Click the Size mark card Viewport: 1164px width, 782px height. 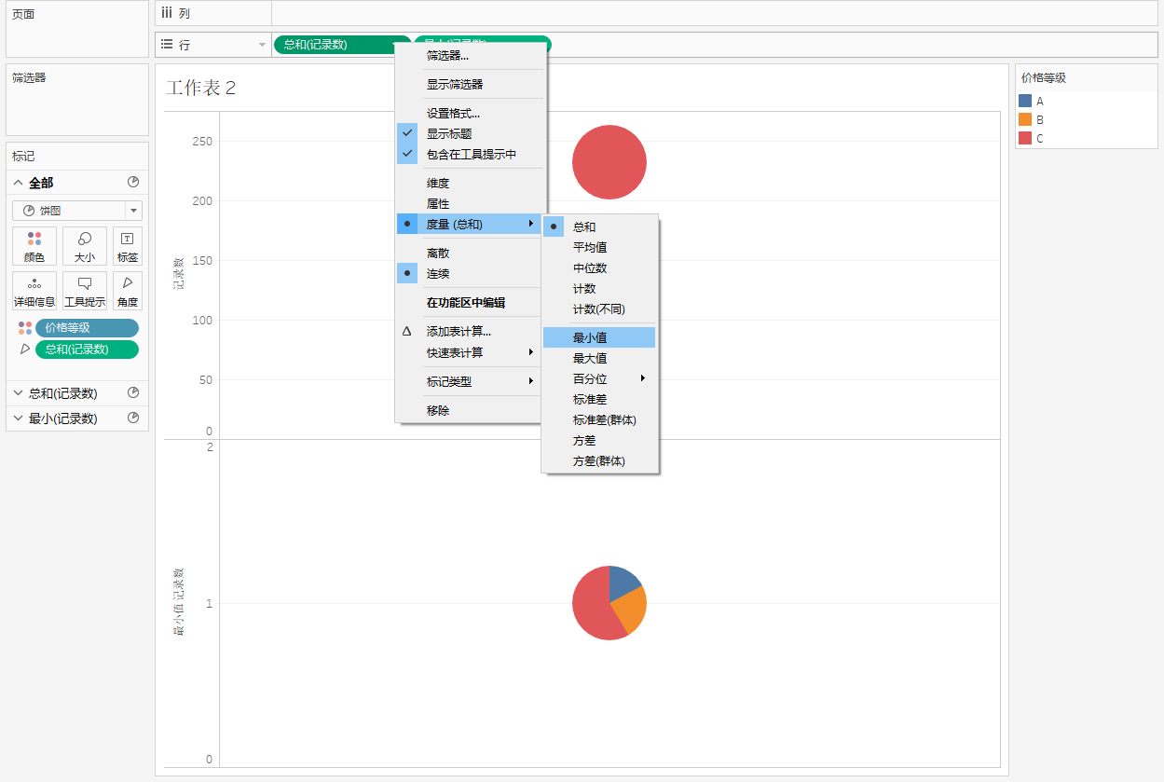pos(85,246)
